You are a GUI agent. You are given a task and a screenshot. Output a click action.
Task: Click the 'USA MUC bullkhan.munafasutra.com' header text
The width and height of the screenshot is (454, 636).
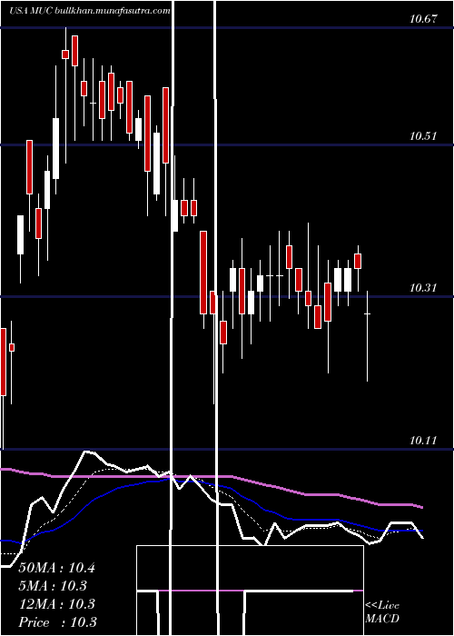pos(90,11)
